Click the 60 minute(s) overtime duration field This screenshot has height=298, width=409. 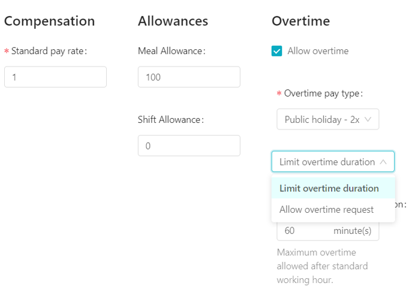(327, 231)
